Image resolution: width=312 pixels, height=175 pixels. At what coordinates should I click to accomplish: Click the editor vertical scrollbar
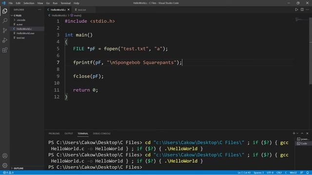[311, 51]
